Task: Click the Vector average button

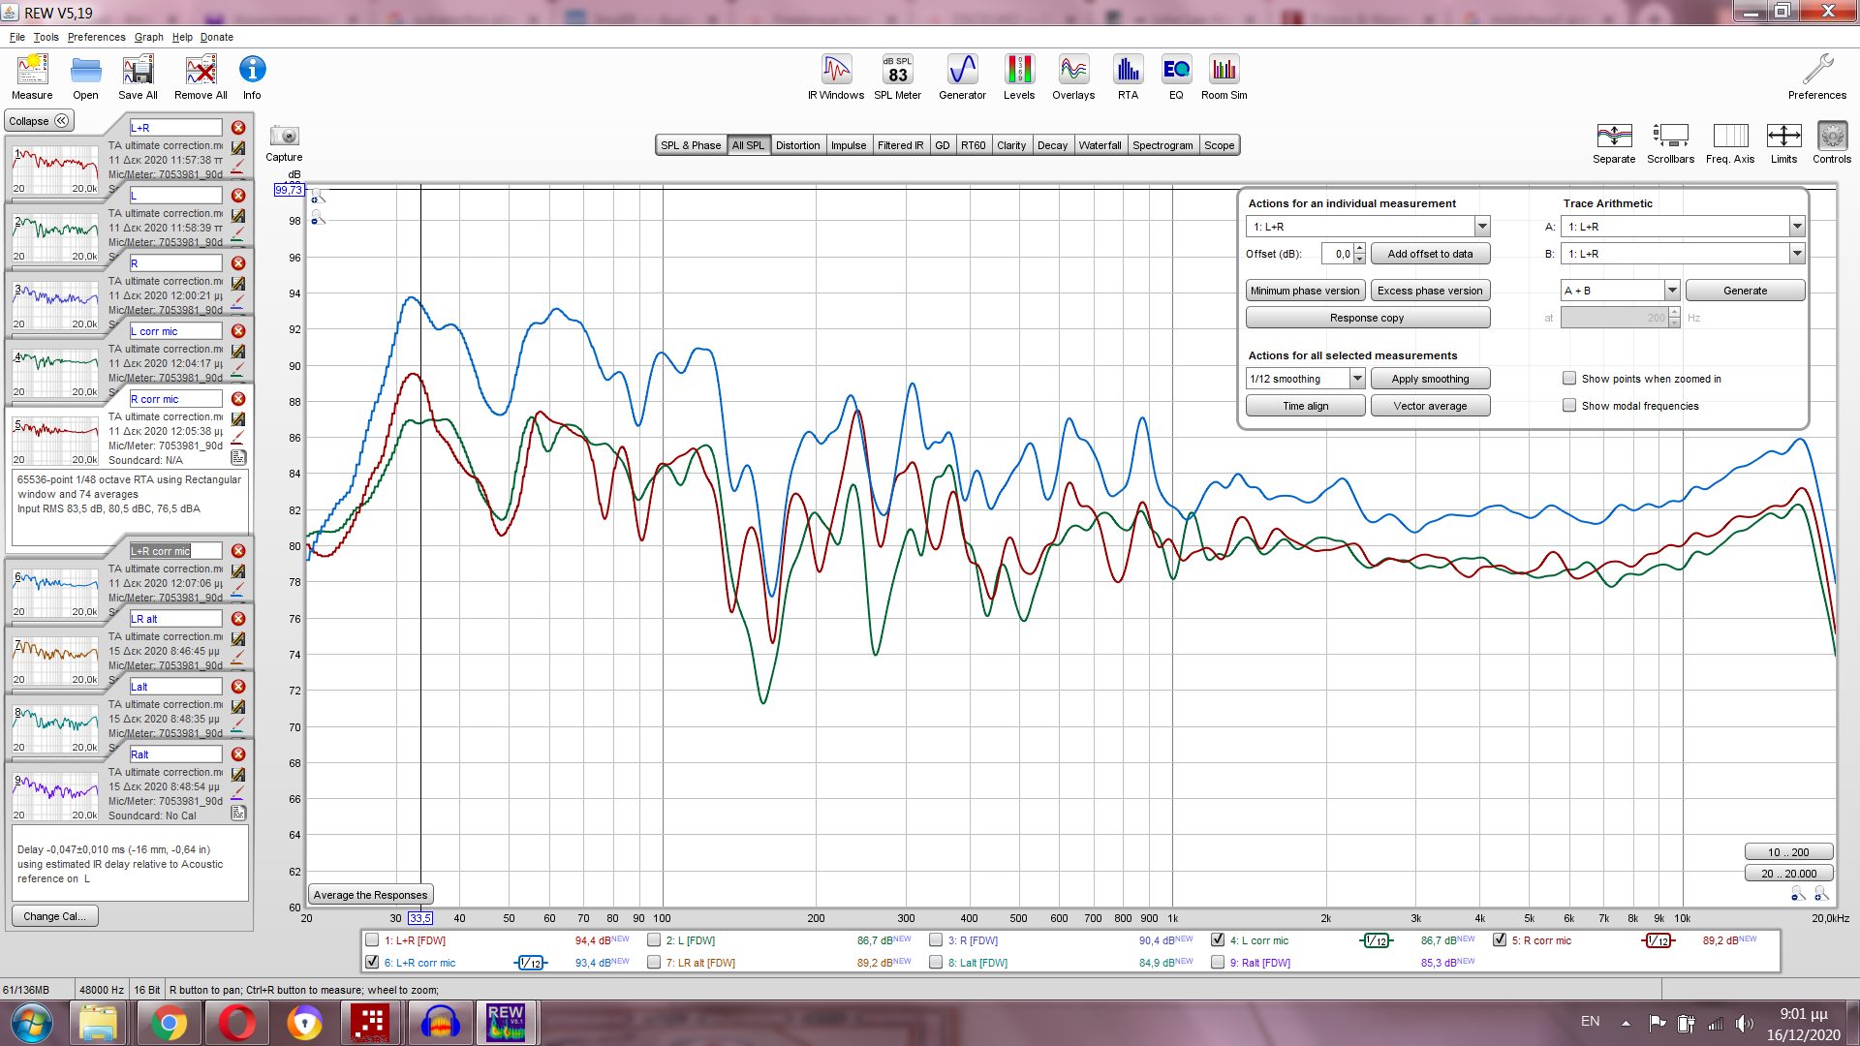Action: pos(1429,406)
